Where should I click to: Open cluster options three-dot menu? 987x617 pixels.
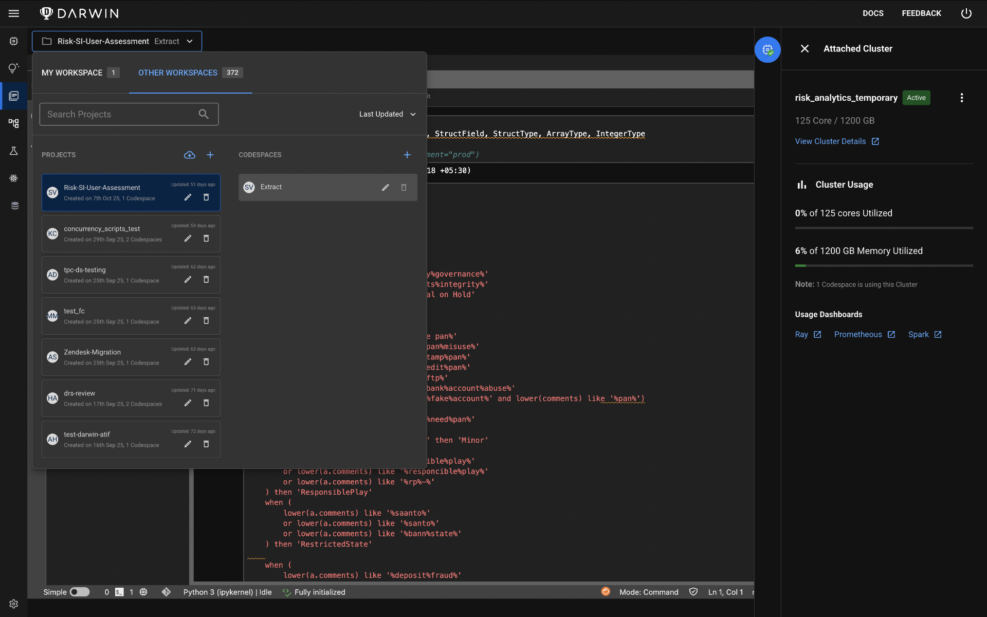click(962, 98)
